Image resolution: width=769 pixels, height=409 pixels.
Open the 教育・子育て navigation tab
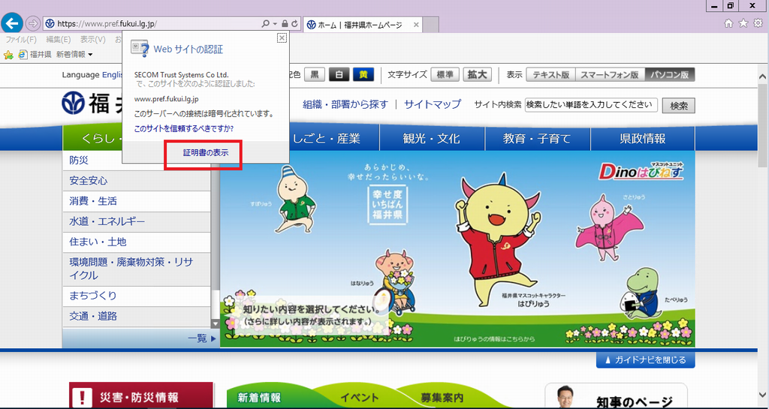coord(538,139)
